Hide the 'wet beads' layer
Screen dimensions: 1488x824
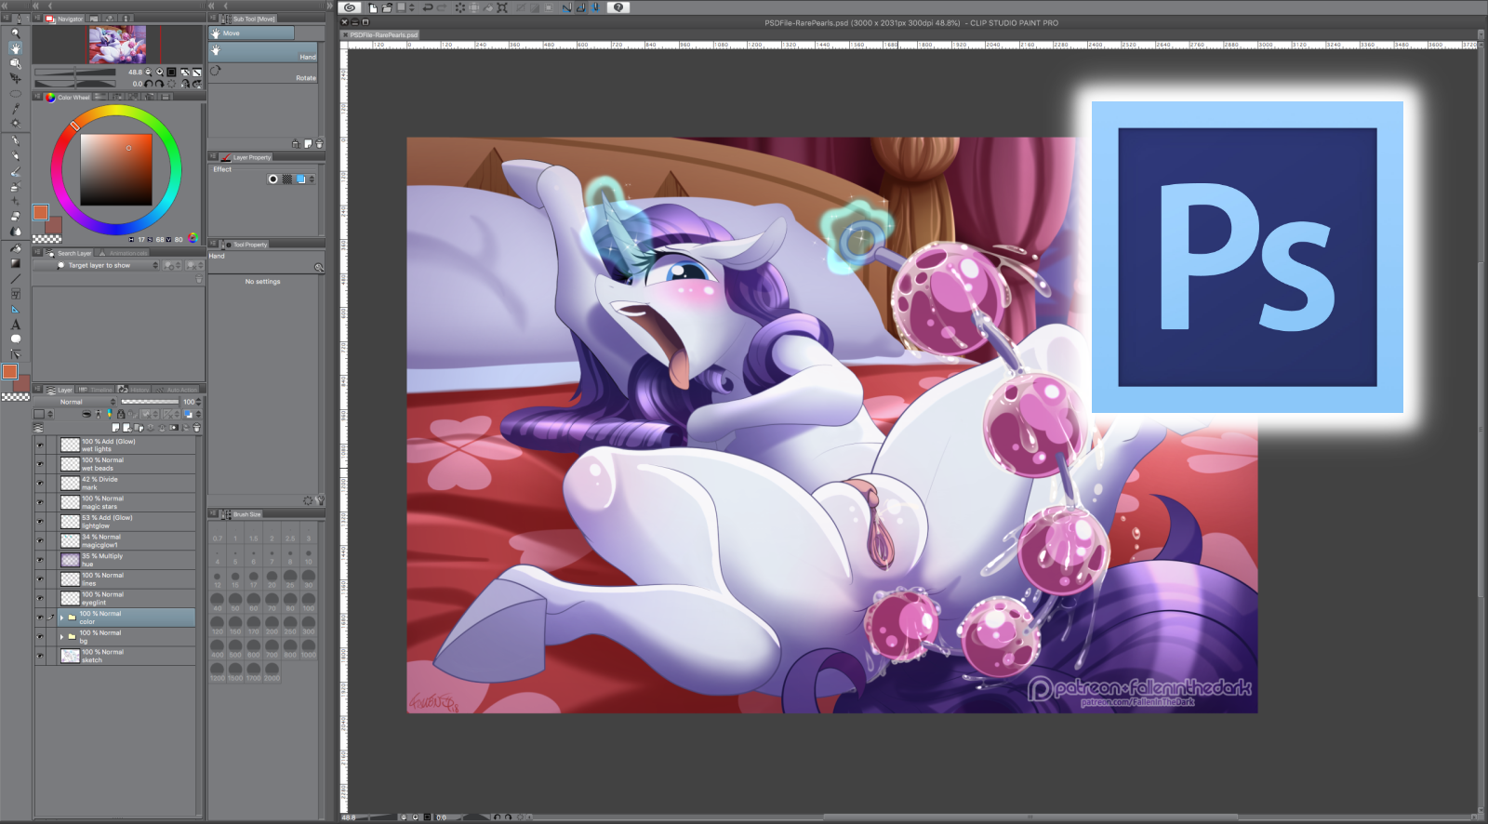point(40,464)
